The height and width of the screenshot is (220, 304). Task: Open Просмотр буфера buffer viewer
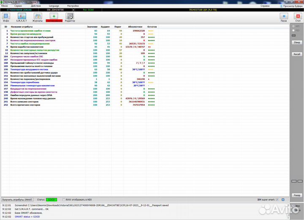[x=291, y=6]
